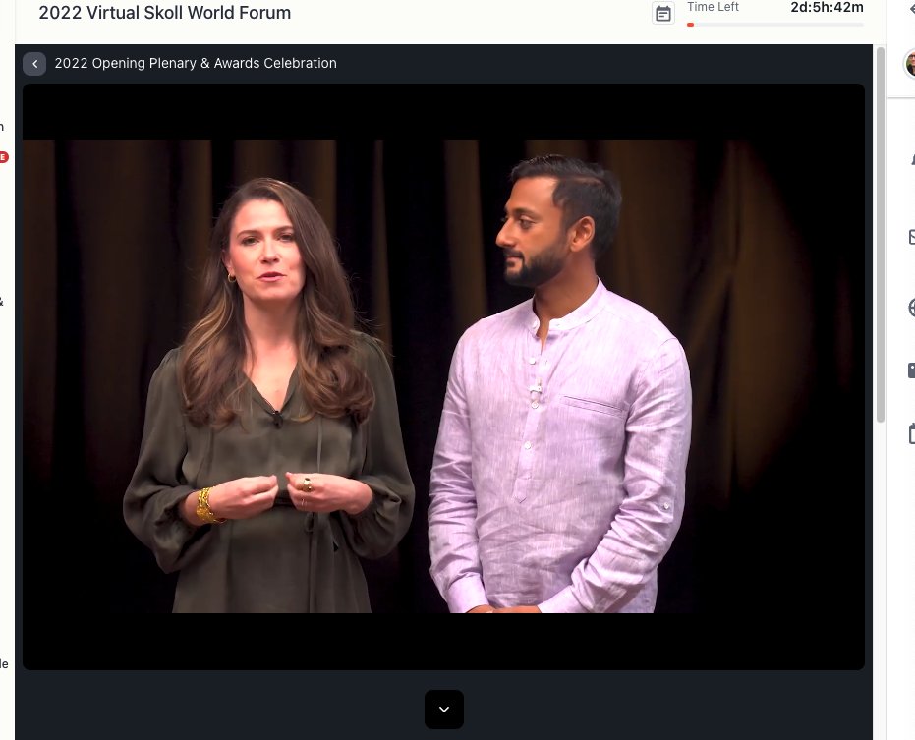Image resolution: width=915 pixels, height=740 pixels.
Task: Go back using the chevron beside Opening Plenary
Action: 34,64
